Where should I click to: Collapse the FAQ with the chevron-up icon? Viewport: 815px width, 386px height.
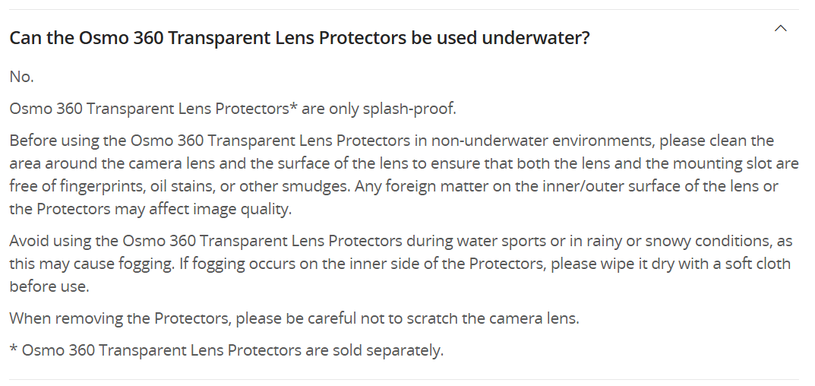click(x=780, y=28)
